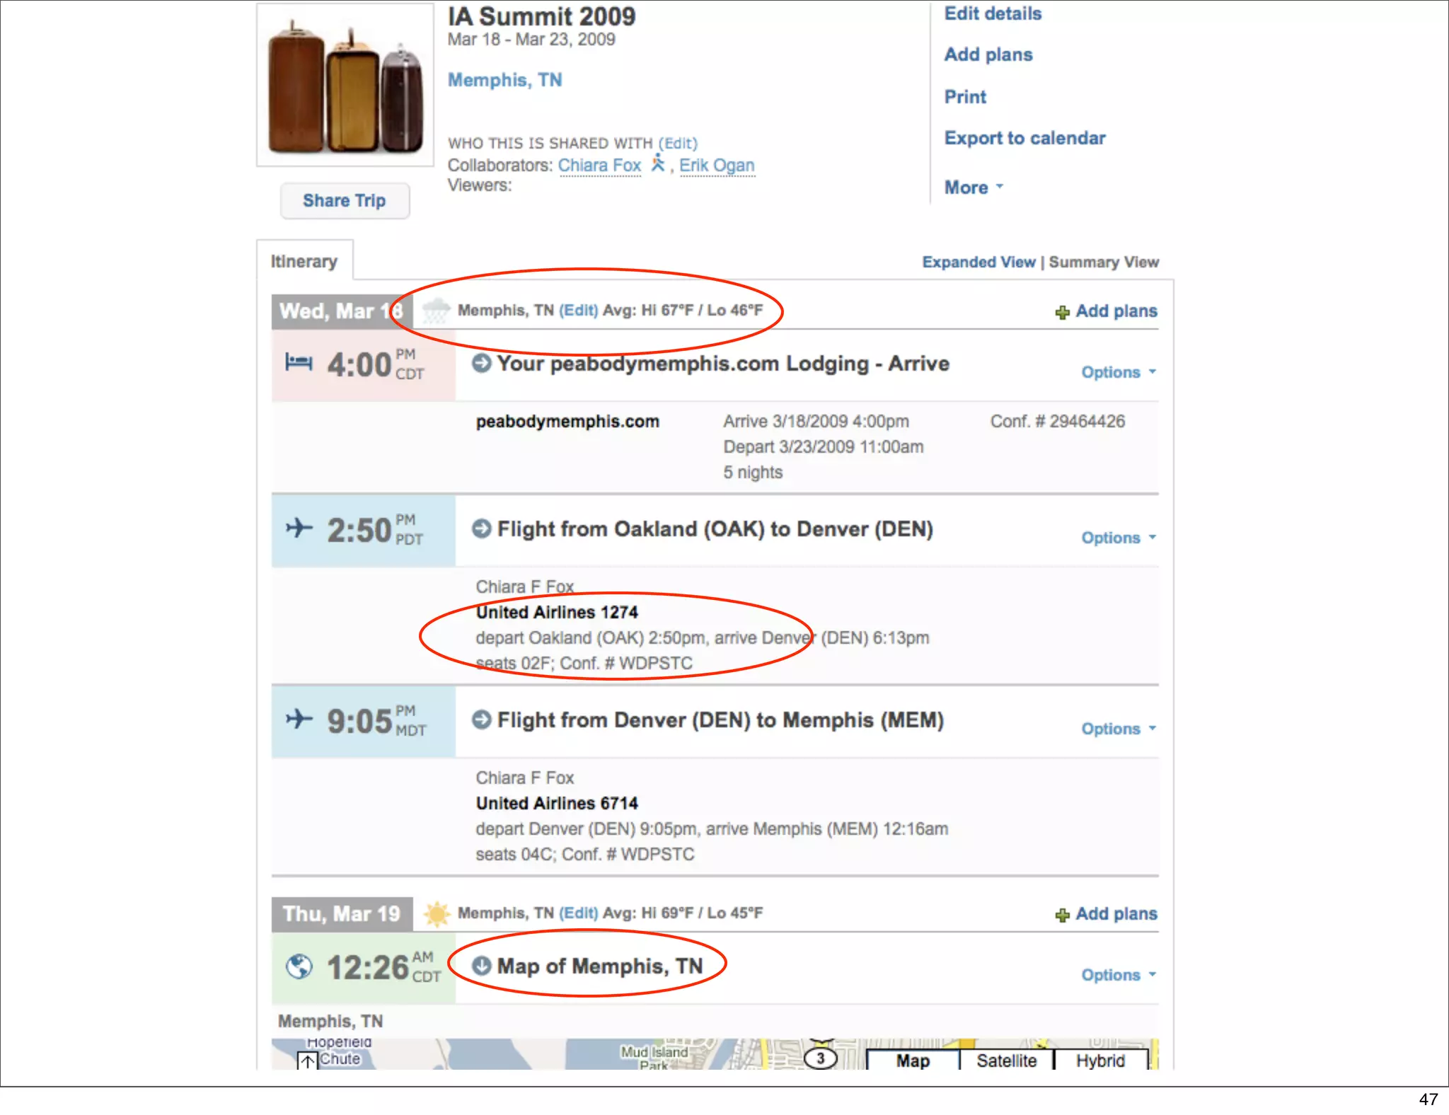
Task: Switch the map to Satellite mode
Action: (1006, 1061)
